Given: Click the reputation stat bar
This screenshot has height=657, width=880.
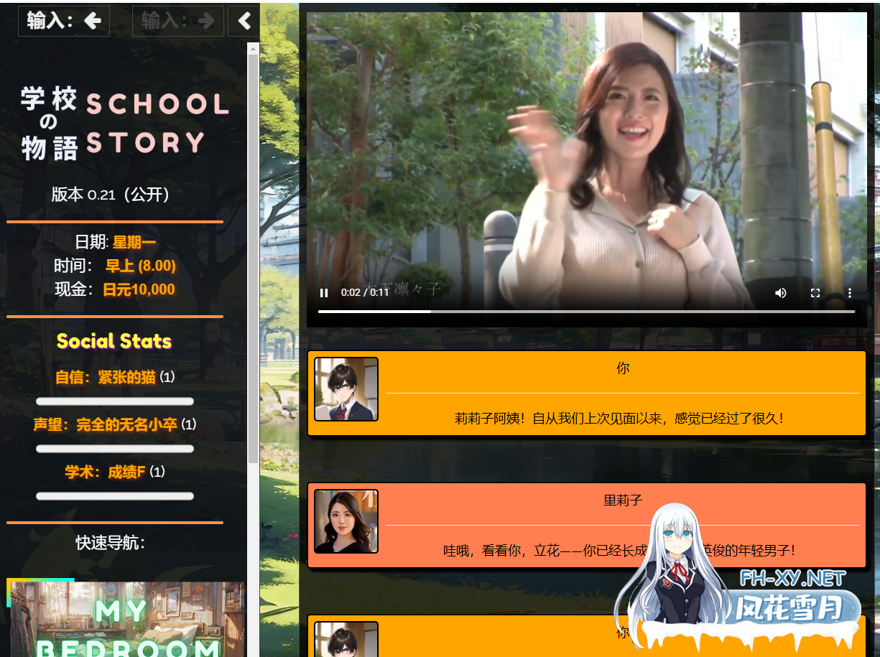Looking at the screenshot, I should click(x=115, y=449).
